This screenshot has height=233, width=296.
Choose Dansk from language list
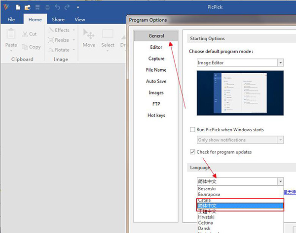point(240,228)
